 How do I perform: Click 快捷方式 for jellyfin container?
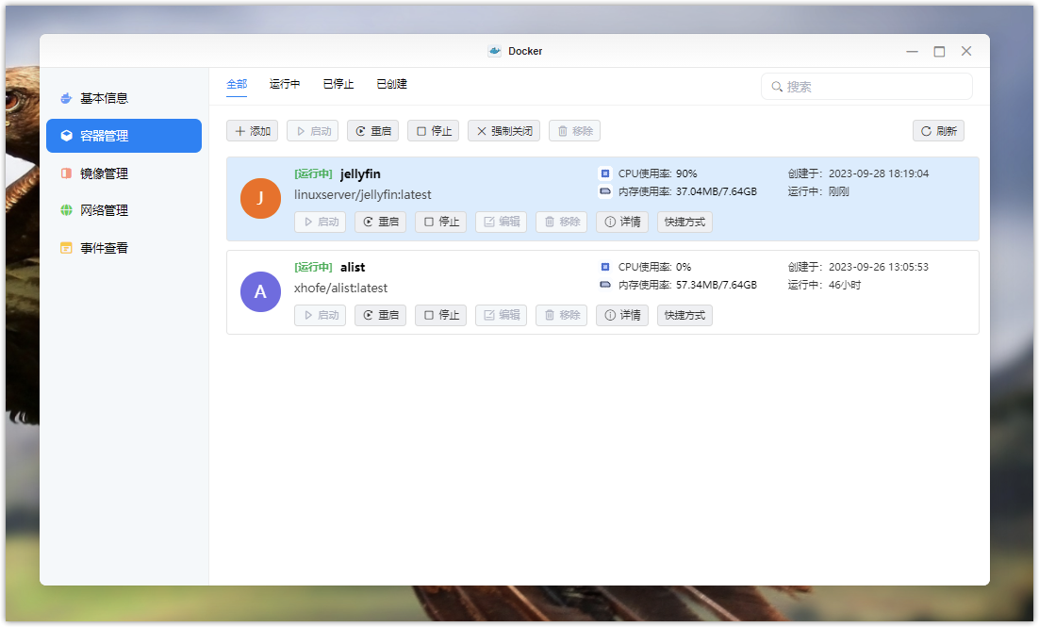[684, 222]
